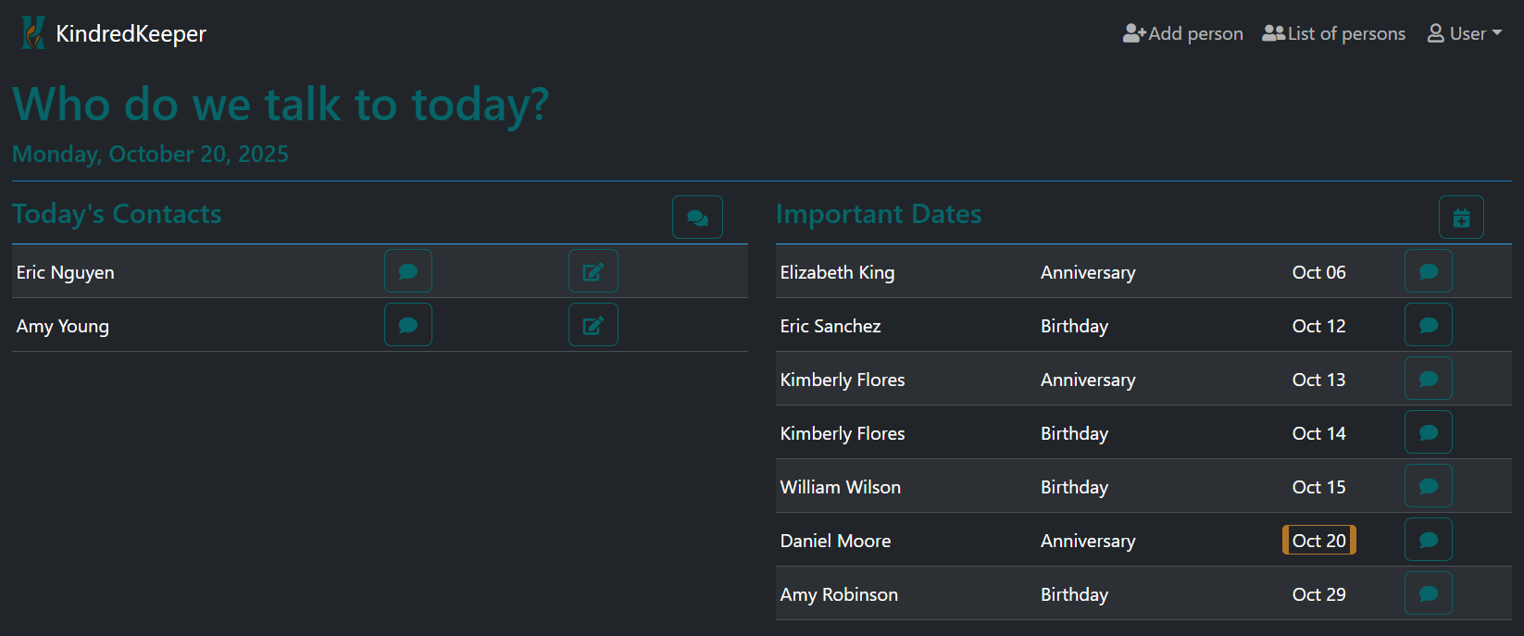This screenshot has width=1524, height=636.
Task: Click chat icon in Kimberly Flores Oct 14 row
Action: [1428, 432]
